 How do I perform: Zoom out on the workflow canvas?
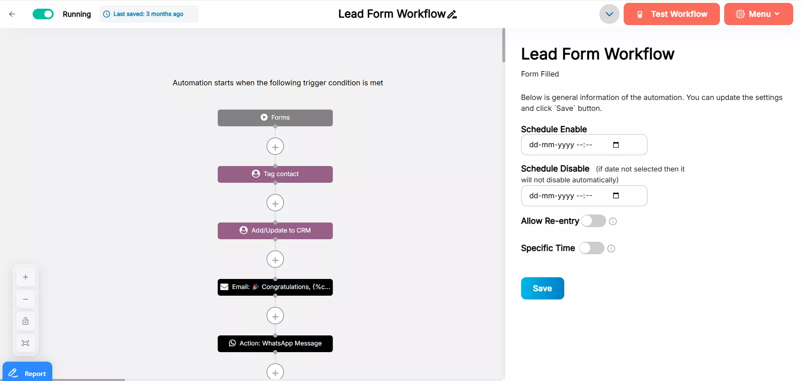pos(26,299)
